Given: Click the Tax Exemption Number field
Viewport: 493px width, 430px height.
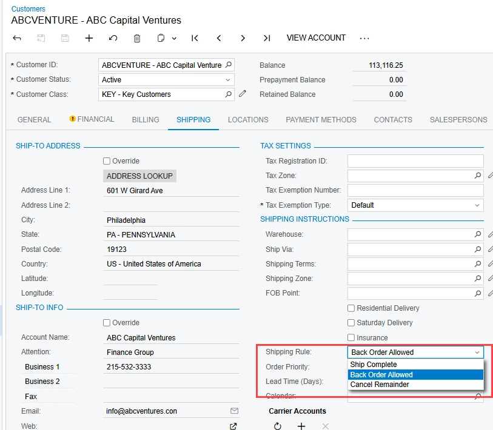Looking at the screenshot, I should point(415,190).
